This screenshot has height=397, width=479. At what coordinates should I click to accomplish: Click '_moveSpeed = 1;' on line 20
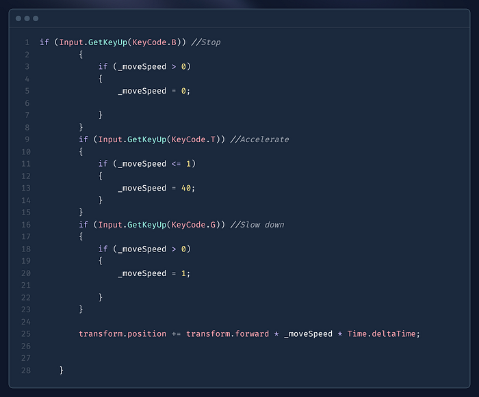tap(154, 273)
